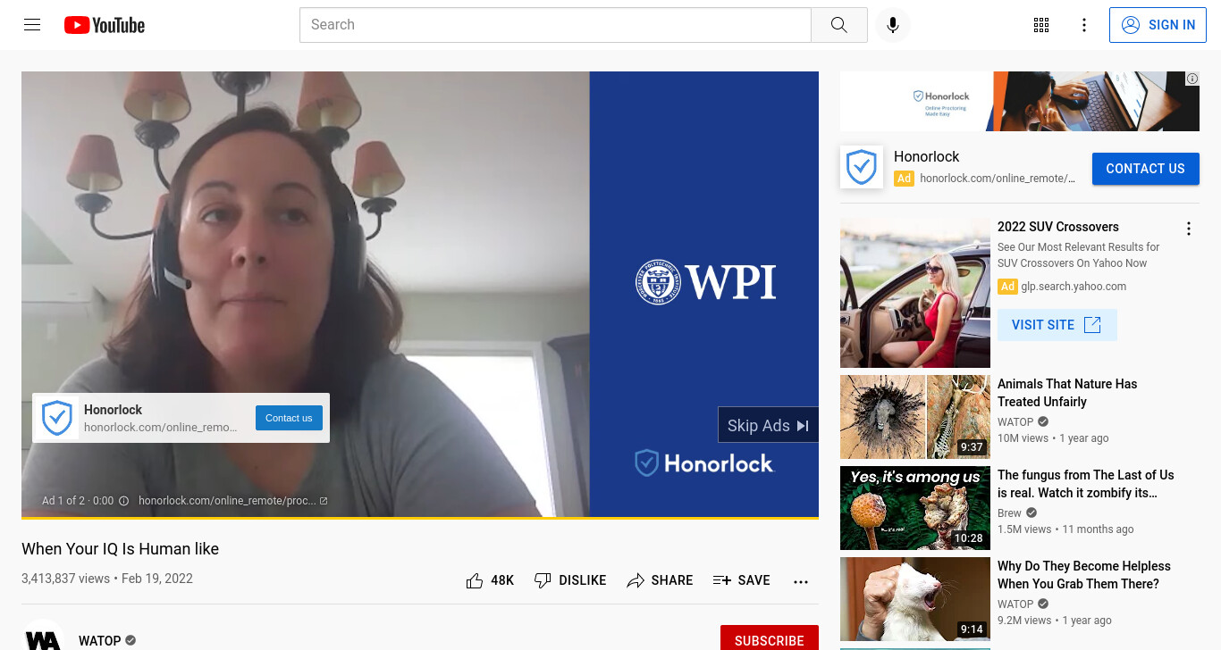
Task: Click Animals That Nature Has Treated Unfairly title
Action: [x=1067, y=393]
